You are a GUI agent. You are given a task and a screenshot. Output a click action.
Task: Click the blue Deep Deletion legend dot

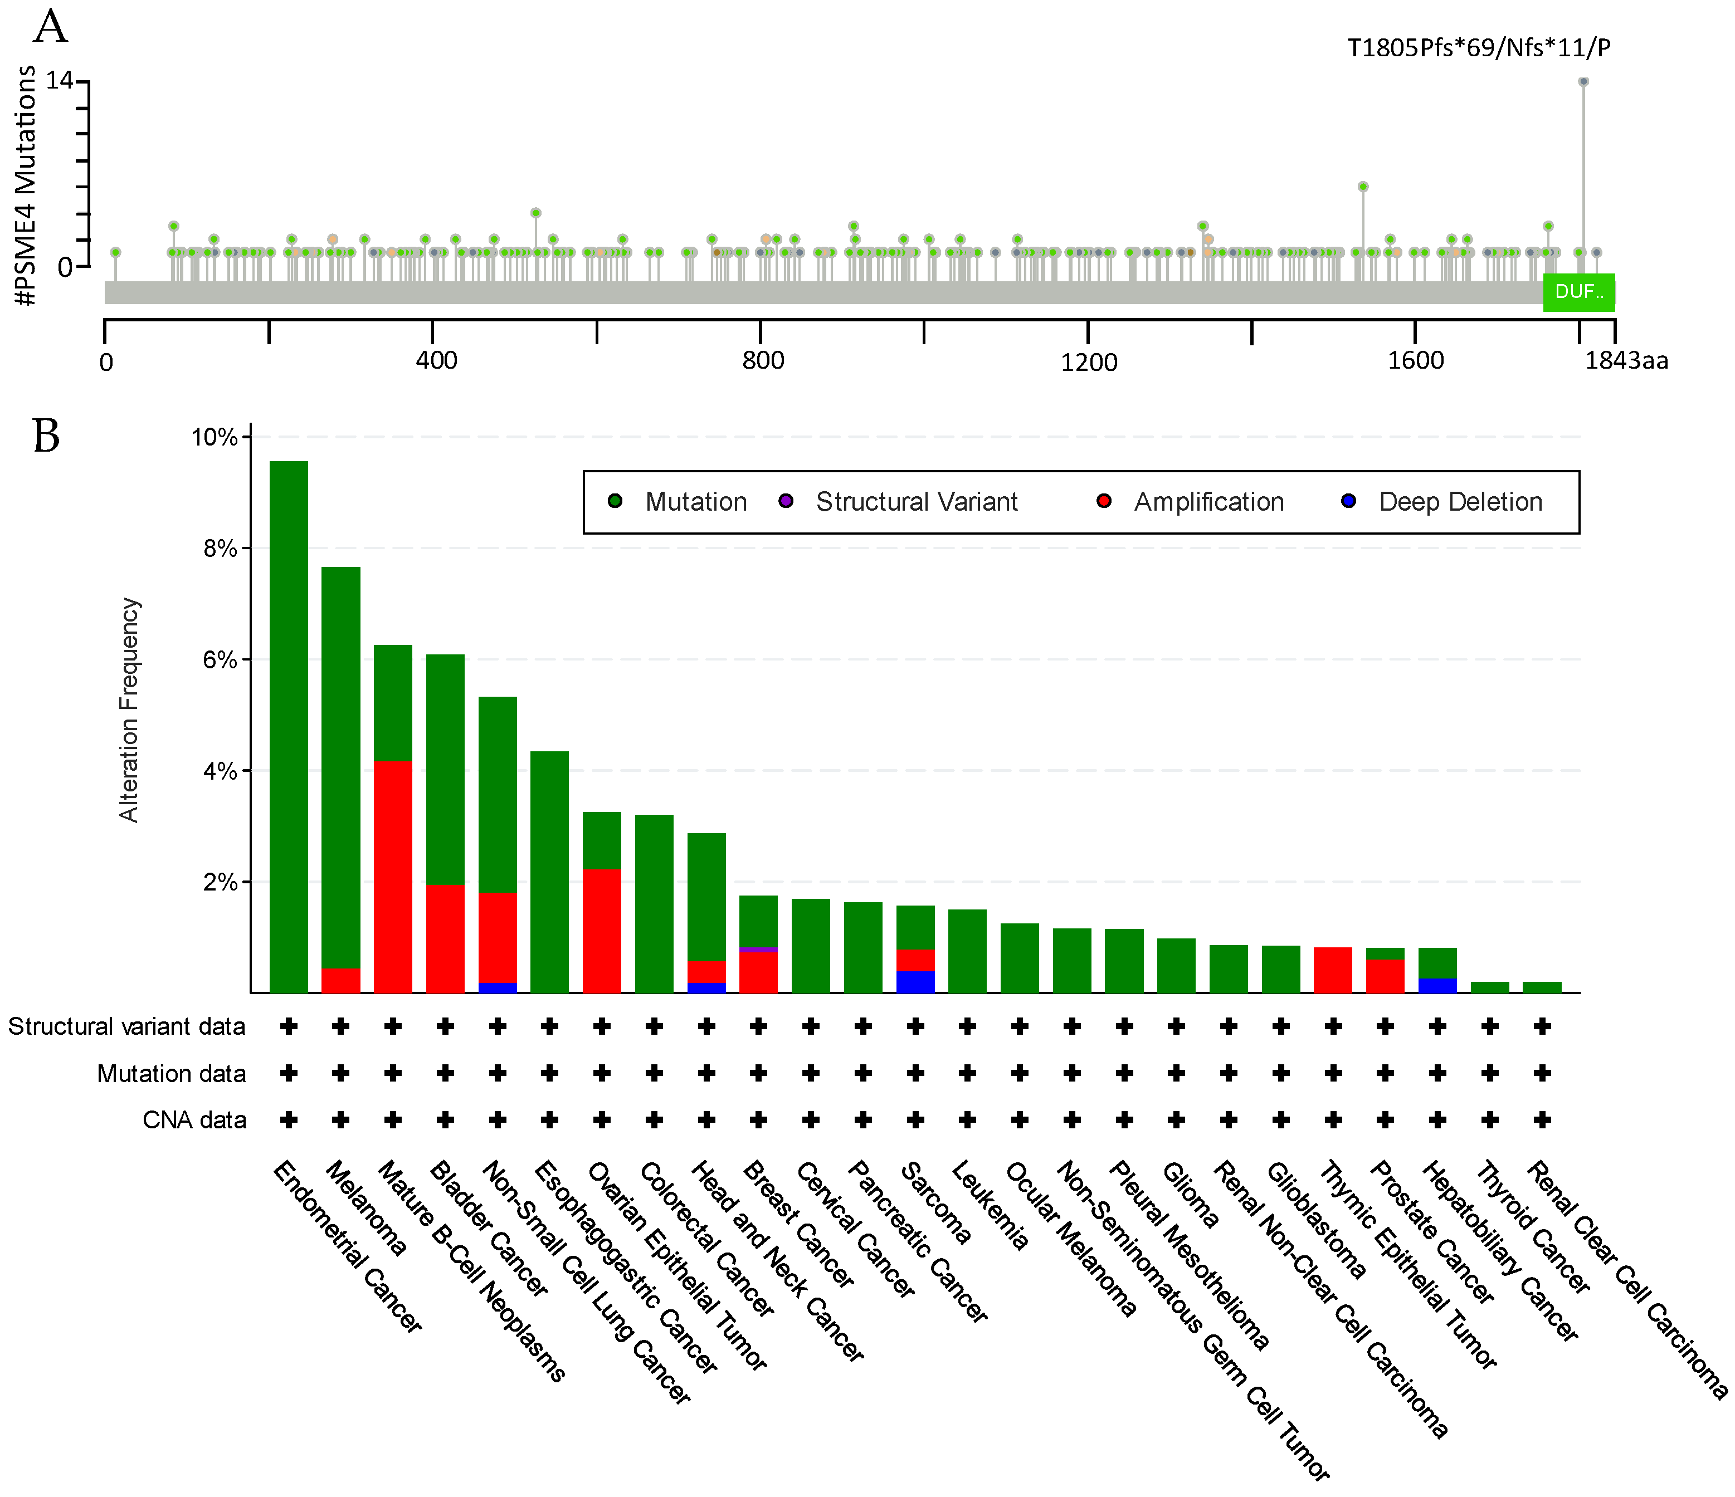pos(1348,501)
